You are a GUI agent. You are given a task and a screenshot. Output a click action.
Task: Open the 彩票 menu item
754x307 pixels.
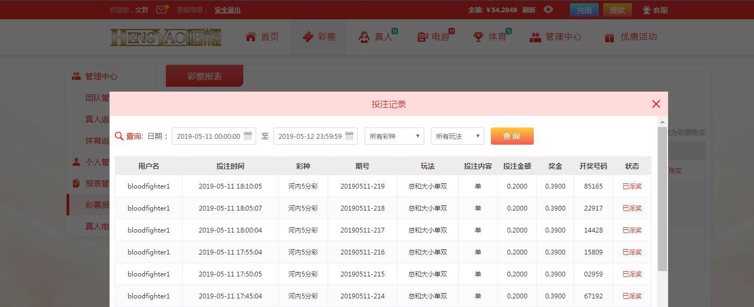[318, 37]
